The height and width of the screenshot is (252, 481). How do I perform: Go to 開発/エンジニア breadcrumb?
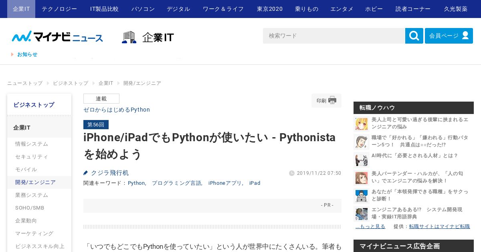(142, 83)
